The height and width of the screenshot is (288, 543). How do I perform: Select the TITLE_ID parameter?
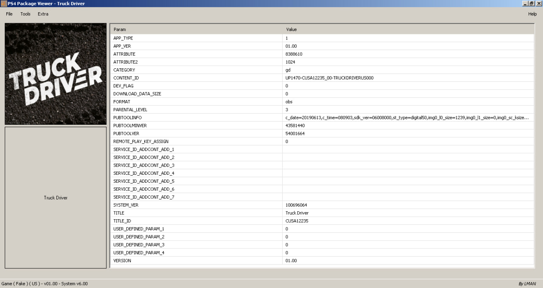[322, 221]
